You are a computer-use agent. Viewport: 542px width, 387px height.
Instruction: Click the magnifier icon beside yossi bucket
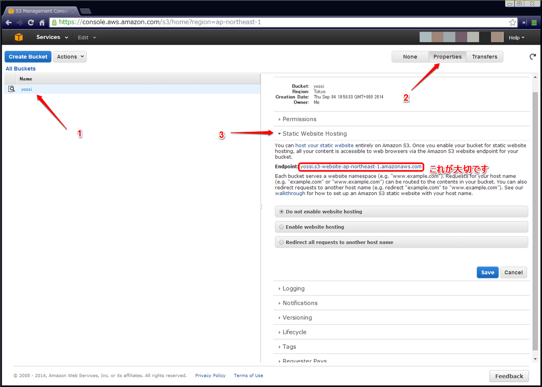pyautogui.click(x=12, y=89)
